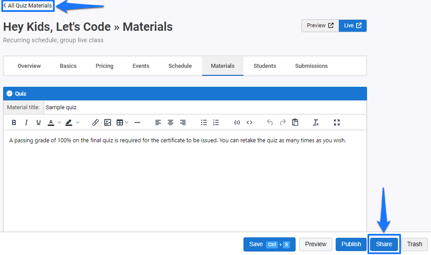
Task: Go back to All Quiz Materials
Action: tap(27, 6)
